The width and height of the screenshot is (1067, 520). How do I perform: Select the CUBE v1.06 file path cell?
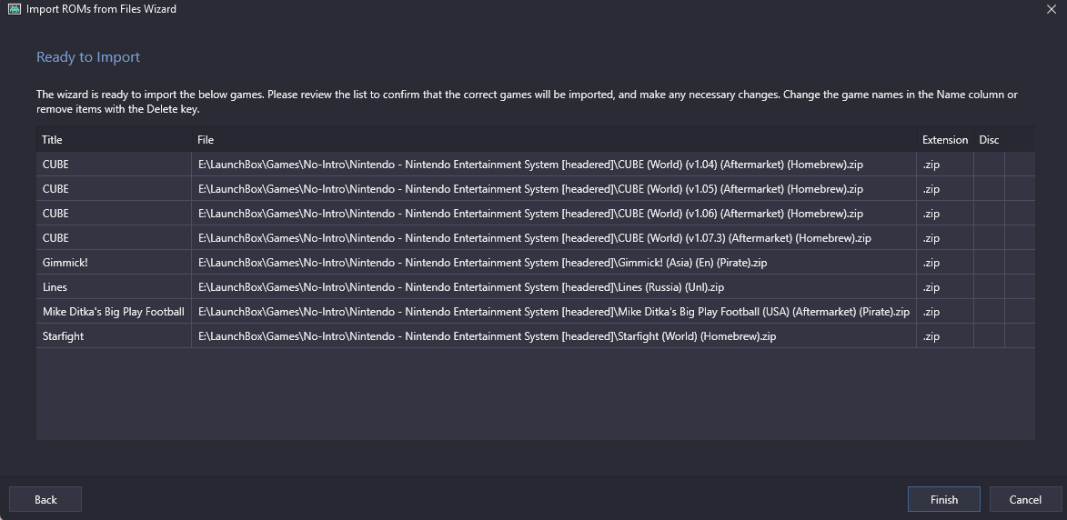coord(554,214)
